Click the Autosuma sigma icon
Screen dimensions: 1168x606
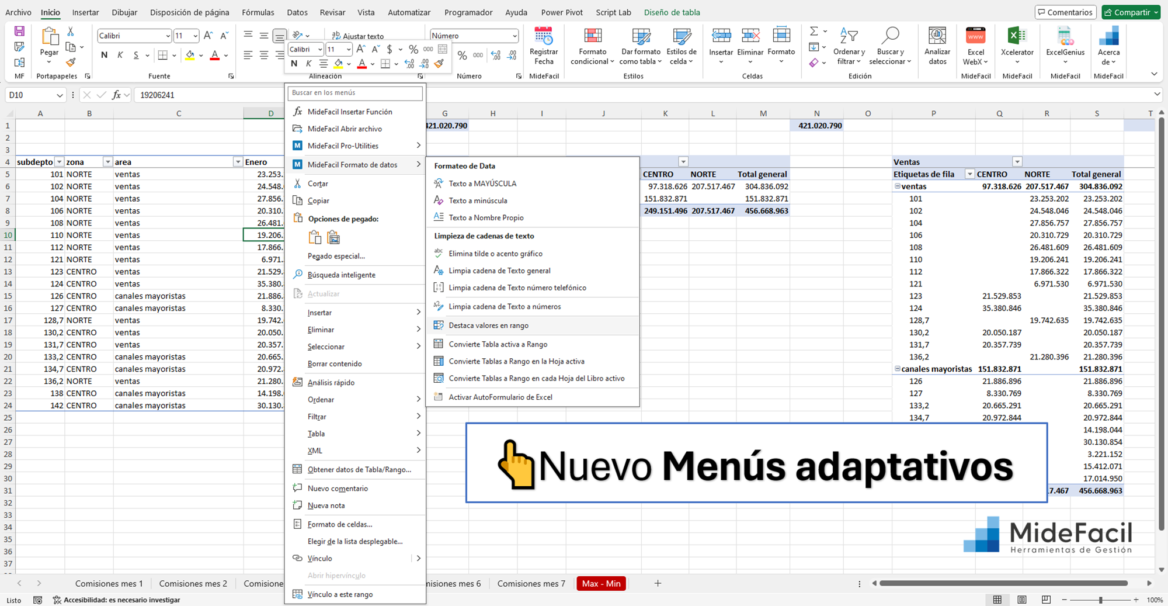[x=814, y=31]
